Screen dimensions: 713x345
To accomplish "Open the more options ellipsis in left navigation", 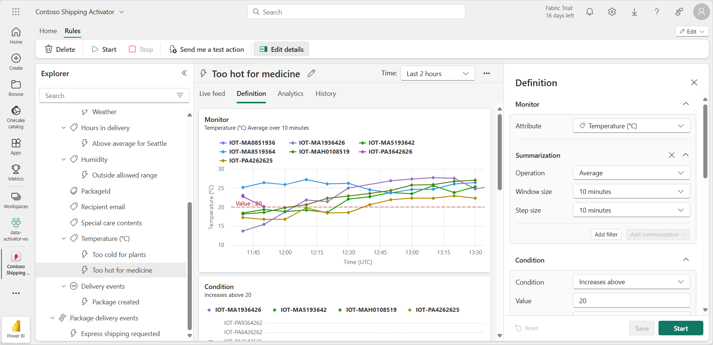I will (16, 293).
